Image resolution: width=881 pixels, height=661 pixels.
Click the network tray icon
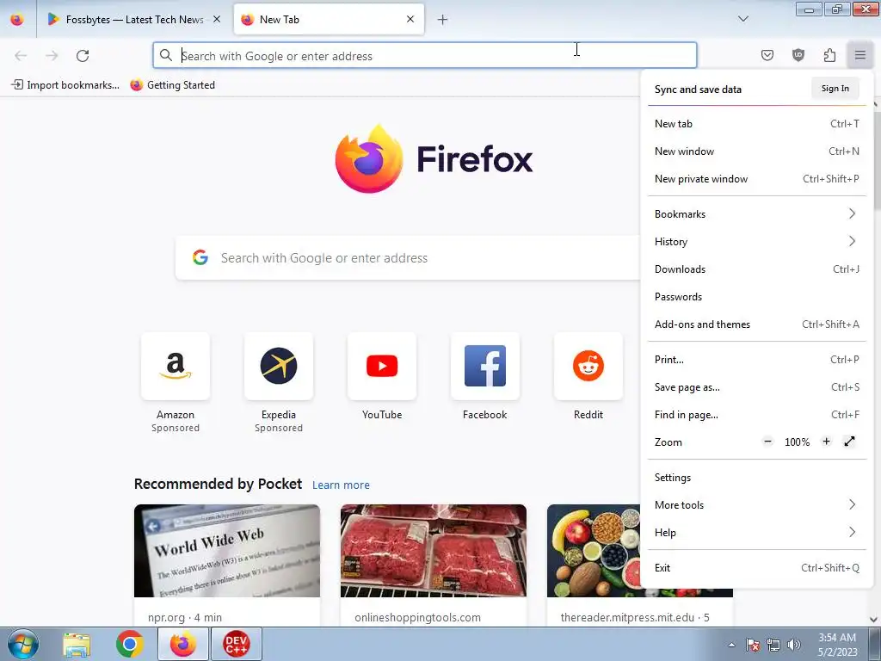[773, 645]
